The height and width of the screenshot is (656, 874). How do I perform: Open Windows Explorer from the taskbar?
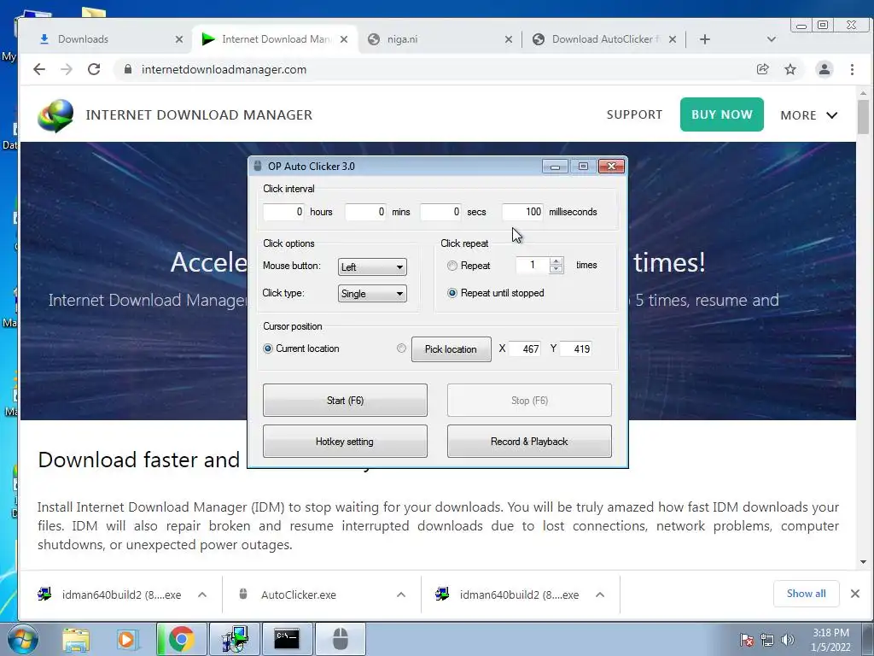pyautogui.click(x=76, y=639)
